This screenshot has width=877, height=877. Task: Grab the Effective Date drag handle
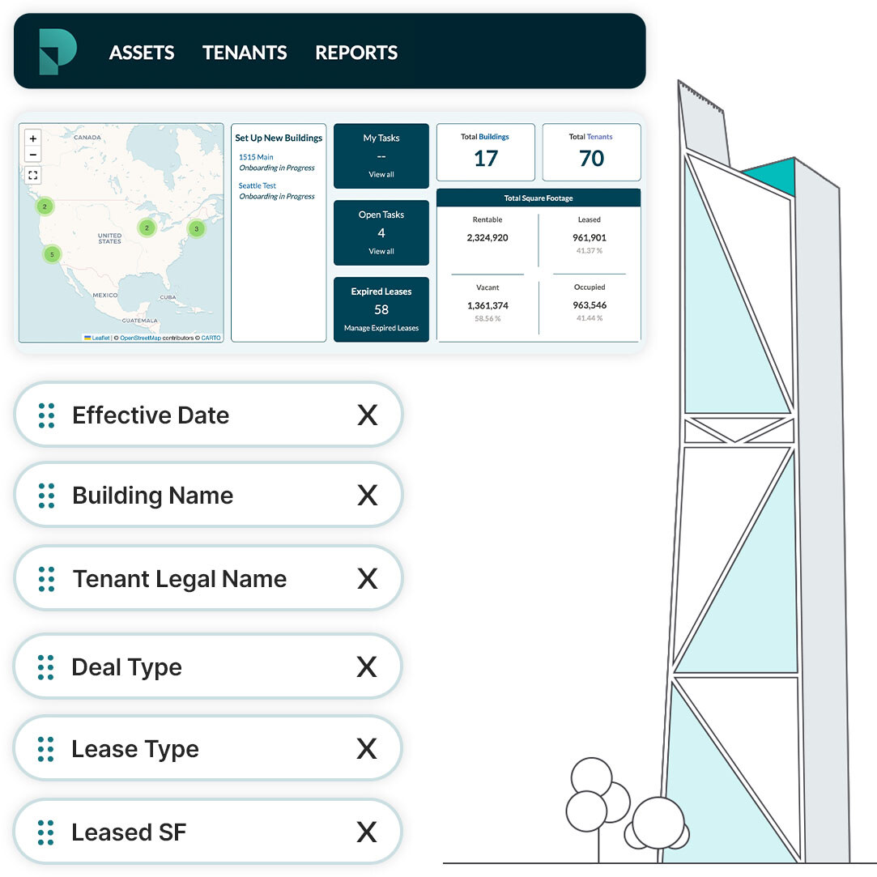tap(46, 415)
